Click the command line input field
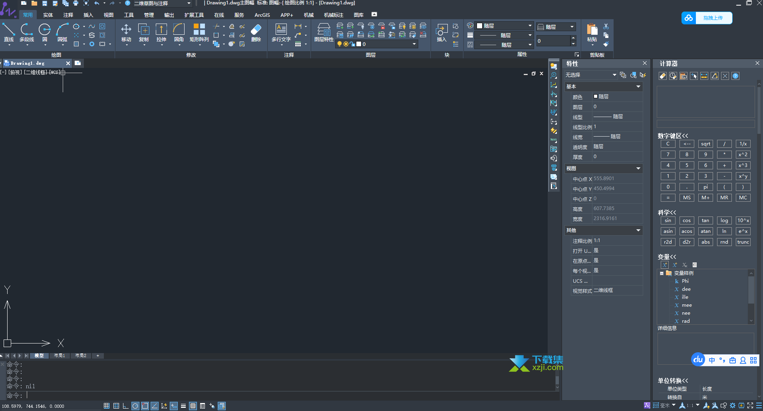763x411 pixels. pos(292,395)
